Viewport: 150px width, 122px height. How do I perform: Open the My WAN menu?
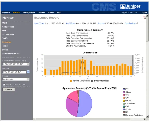6,12
